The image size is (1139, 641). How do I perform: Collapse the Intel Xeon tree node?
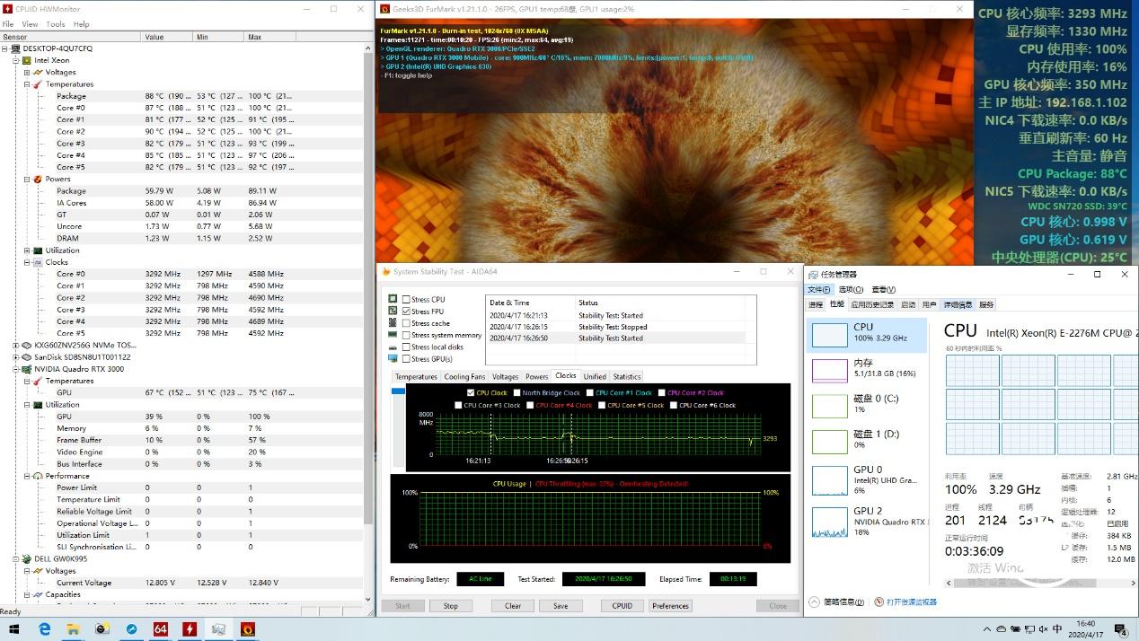point(15,60)
